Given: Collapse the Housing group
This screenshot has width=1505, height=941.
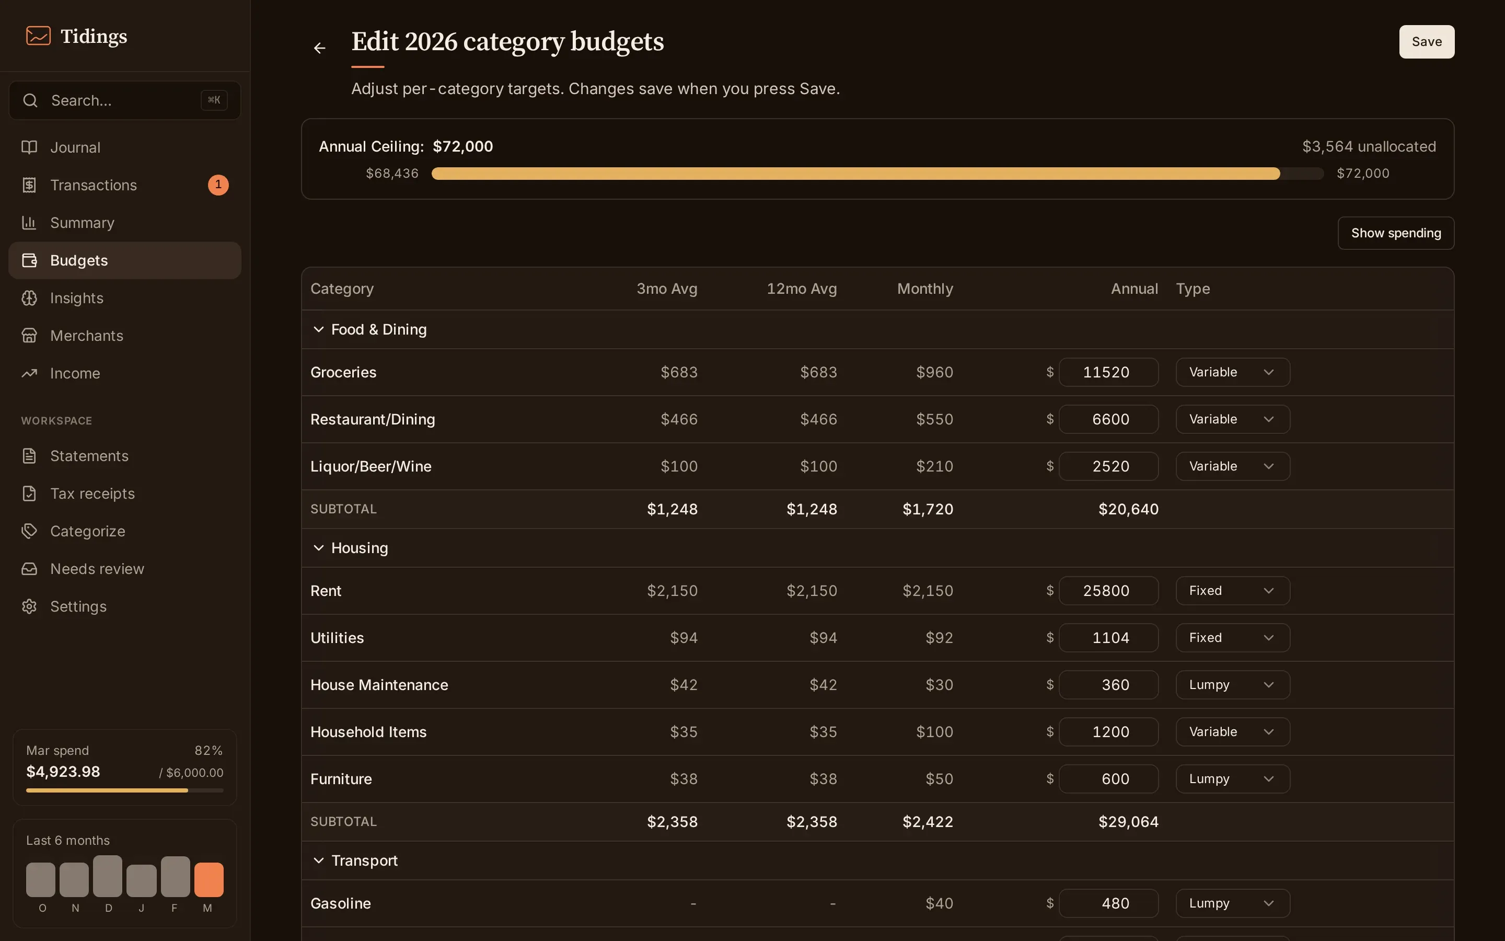Looking at the screenshot, I should pos(318,548).
